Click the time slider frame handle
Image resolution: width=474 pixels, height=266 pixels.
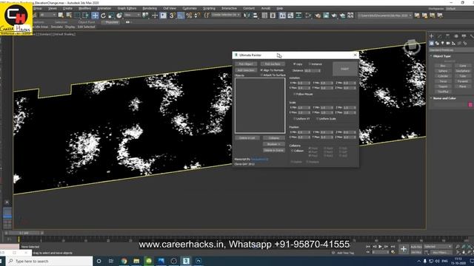pos(25,233)
